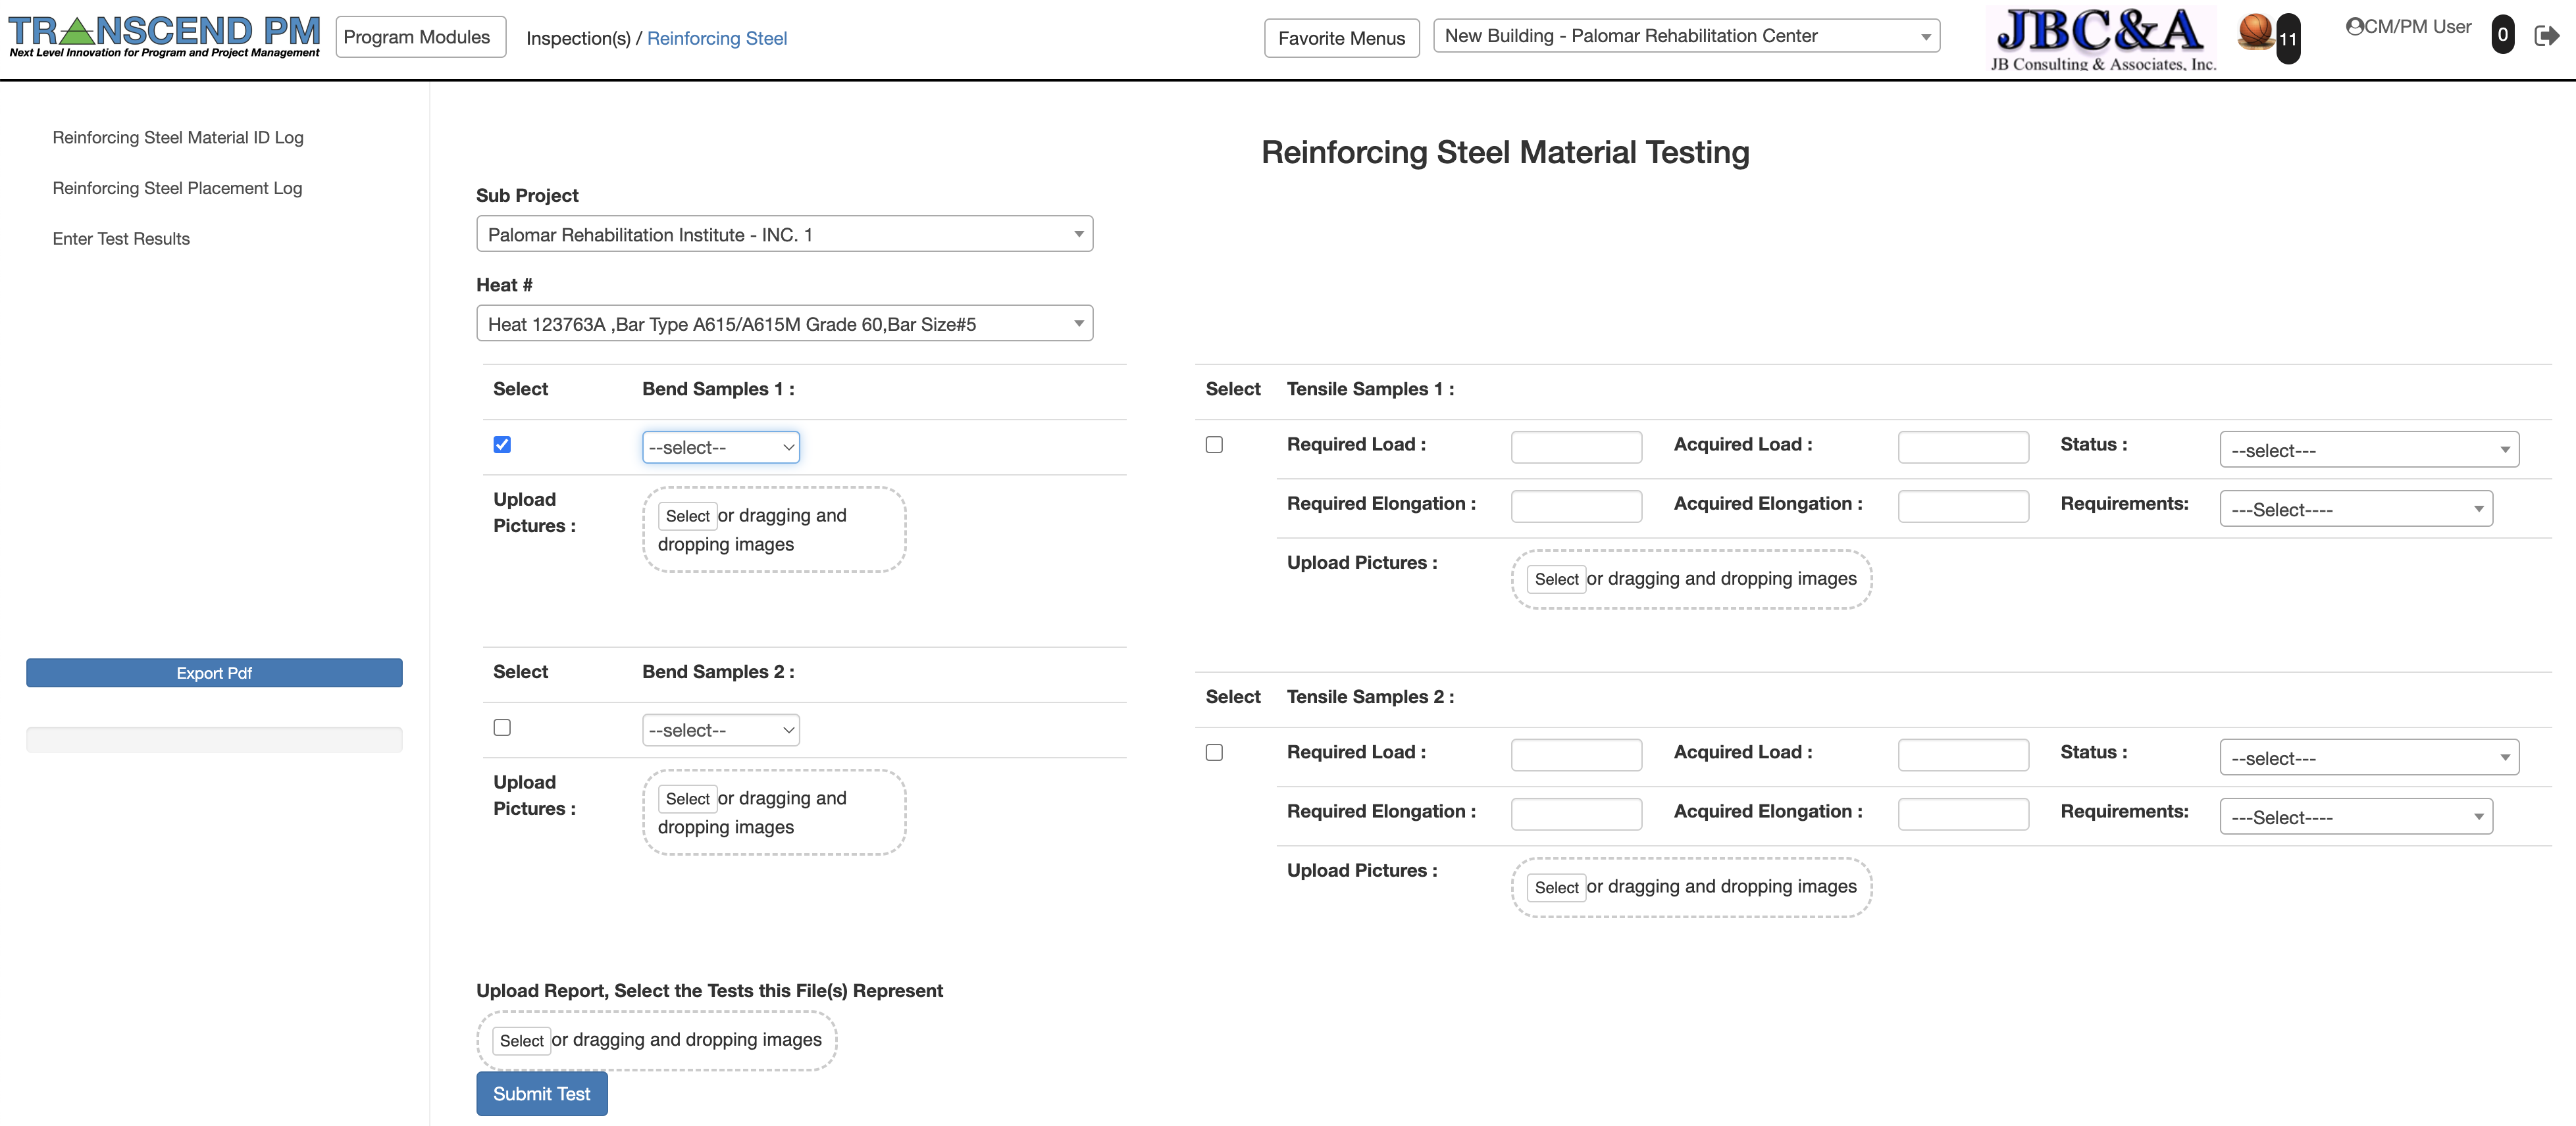Image resolution: width=2576 pixels, height=1126 pixels.
Task: Go to Reinforcing Steel Material ID Log
Action: (178, 137)
